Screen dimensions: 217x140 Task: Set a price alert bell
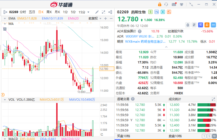[188, 25]
